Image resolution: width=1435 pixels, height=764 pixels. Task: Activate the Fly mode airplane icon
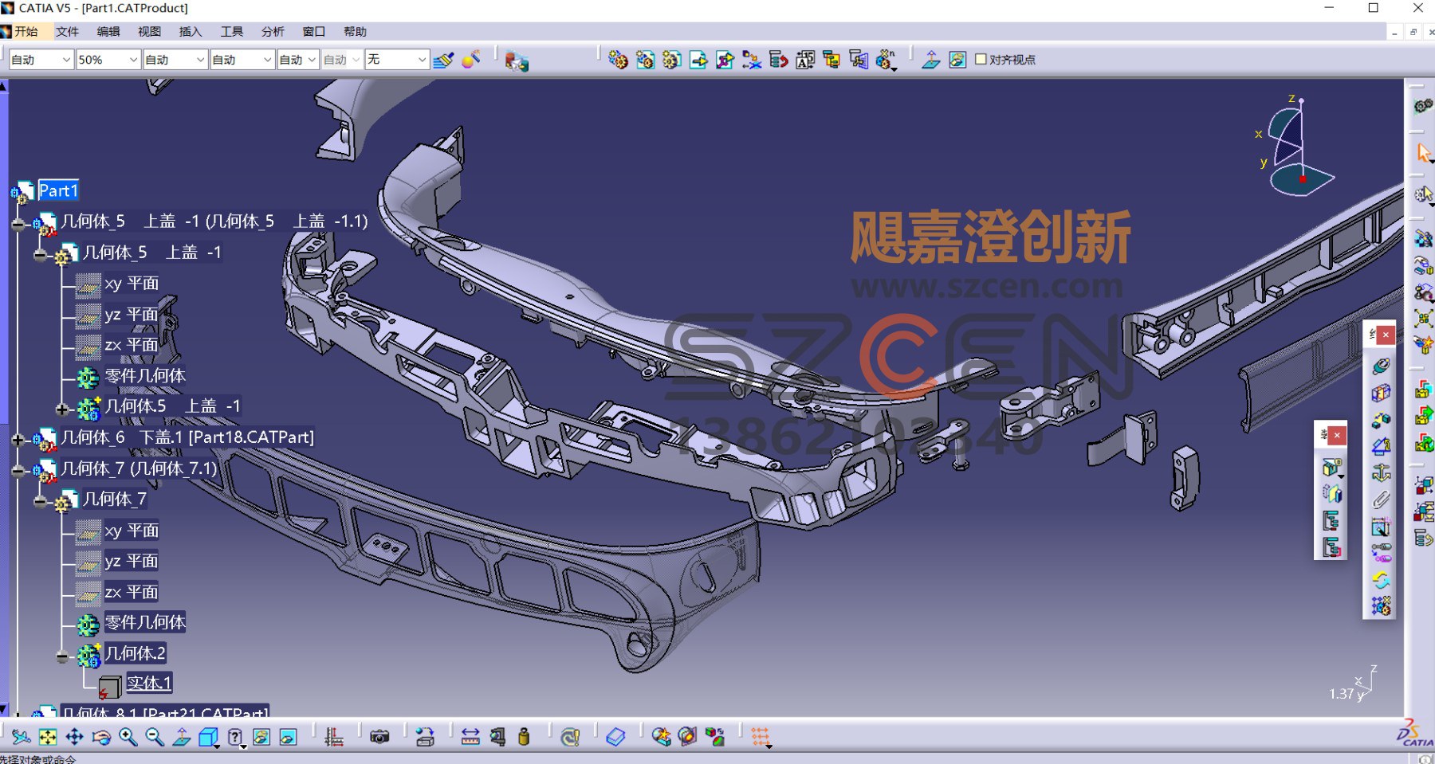point(22,737)
